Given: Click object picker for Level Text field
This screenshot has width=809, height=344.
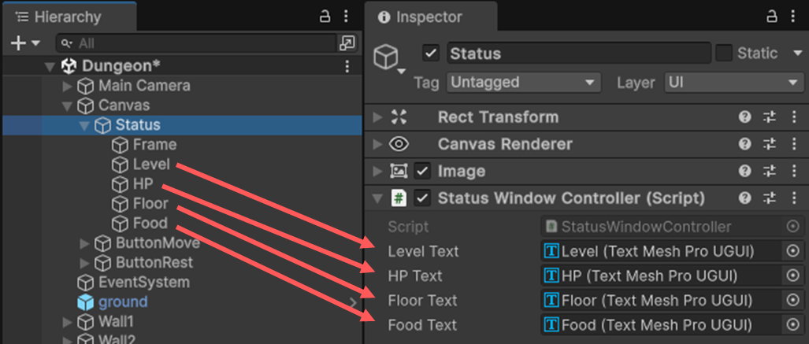Looking at the screenshot, I should click(792, 252).
